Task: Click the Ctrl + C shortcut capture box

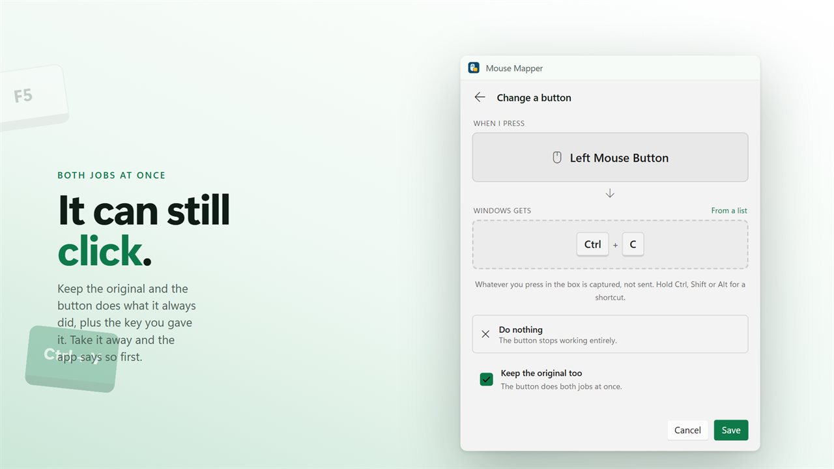Action: (x=610, y=244)
